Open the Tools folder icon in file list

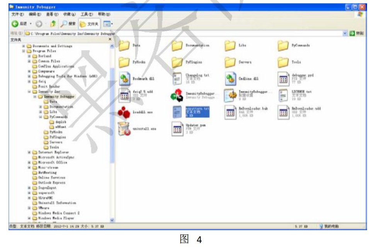click(x=283, y=62)
